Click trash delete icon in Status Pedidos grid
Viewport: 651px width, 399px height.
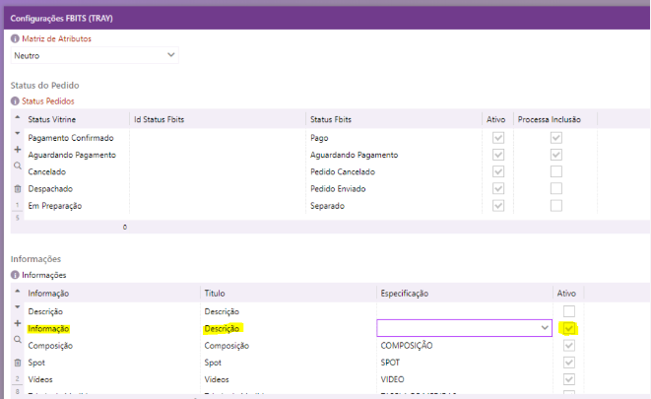17,187
